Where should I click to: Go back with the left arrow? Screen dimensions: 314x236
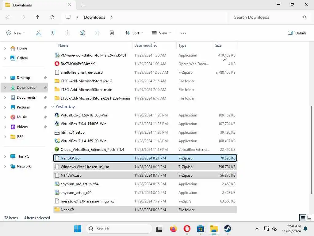[x=8, y=17]
